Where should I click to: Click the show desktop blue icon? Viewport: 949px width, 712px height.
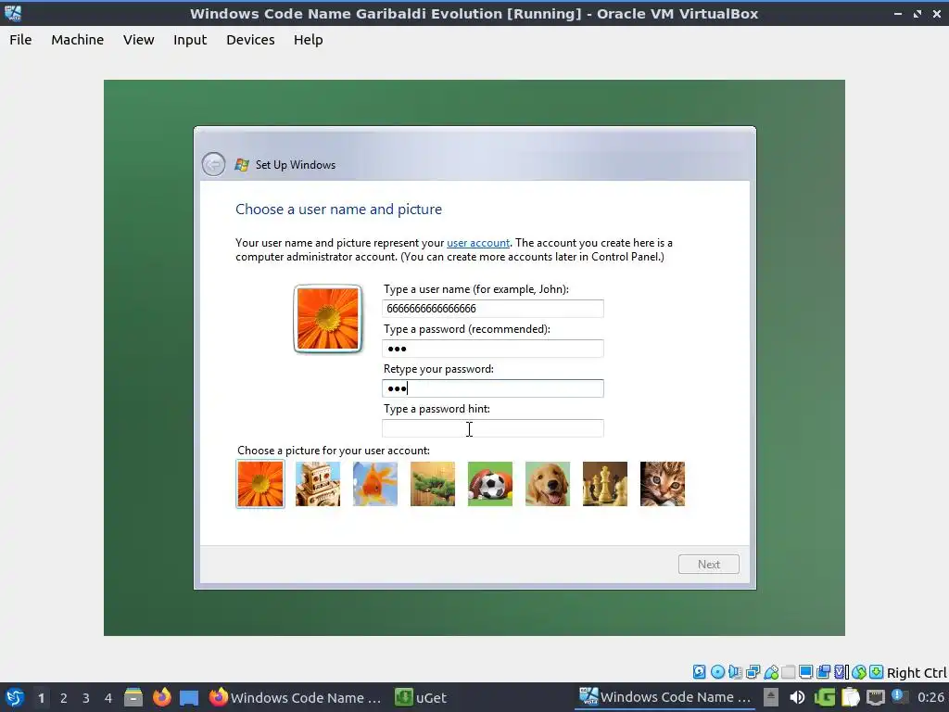pos(189,697)
